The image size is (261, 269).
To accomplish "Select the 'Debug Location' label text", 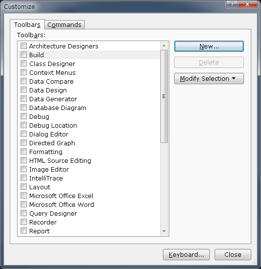I will pyautogui.click(x=53, y=126).
